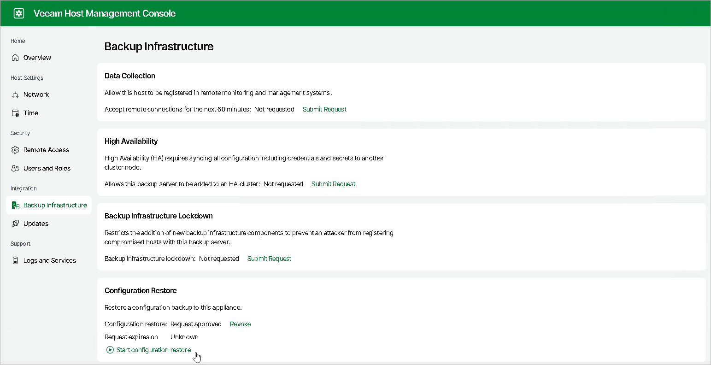711x365 pixels.
Task: Select the highlighted Backup Infrastructure nav entry
Action: (55, 205)
